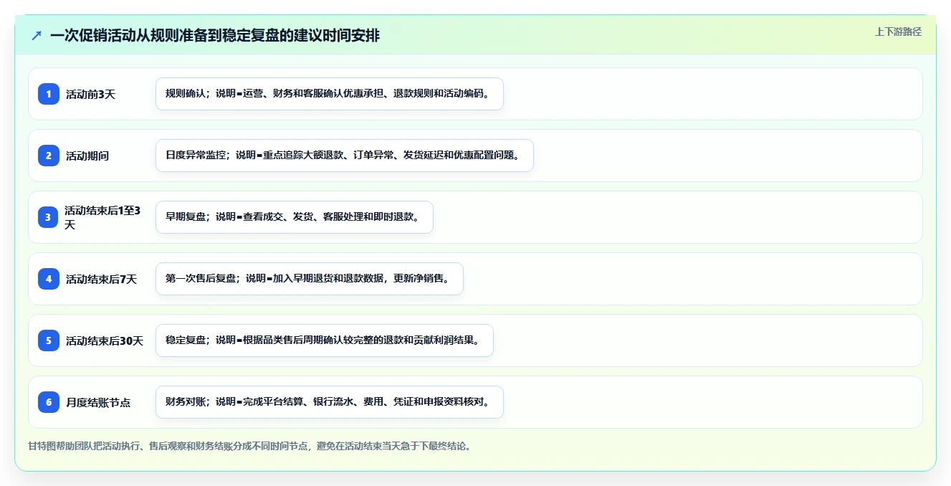Select step number badge 4
Viewport: 951px width, 486px height.
[x=49, y=279]
